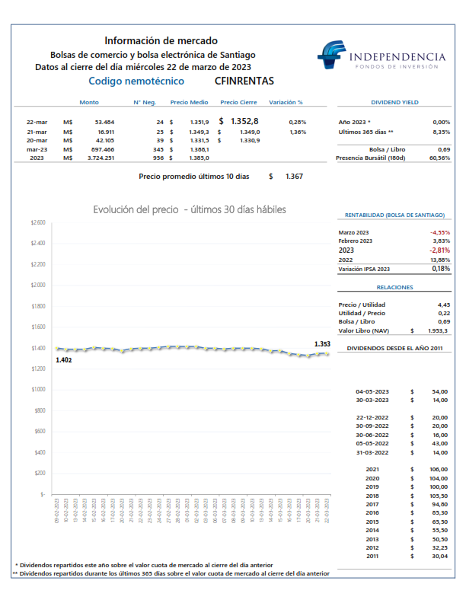Select the 'Información de mercado' title
Image resolution: width=466 pixels, height=603 pixels.
(161, 41)
